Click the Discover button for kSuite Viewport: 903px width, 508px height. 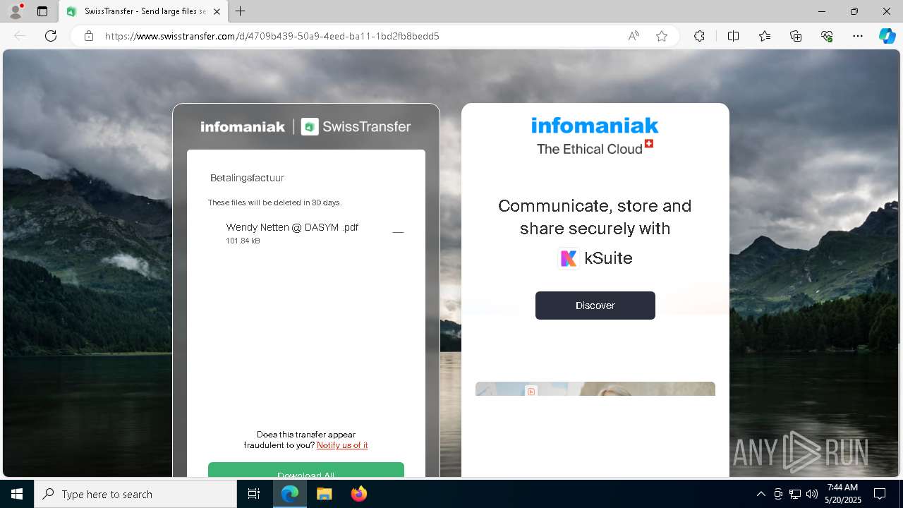point(595,306)
